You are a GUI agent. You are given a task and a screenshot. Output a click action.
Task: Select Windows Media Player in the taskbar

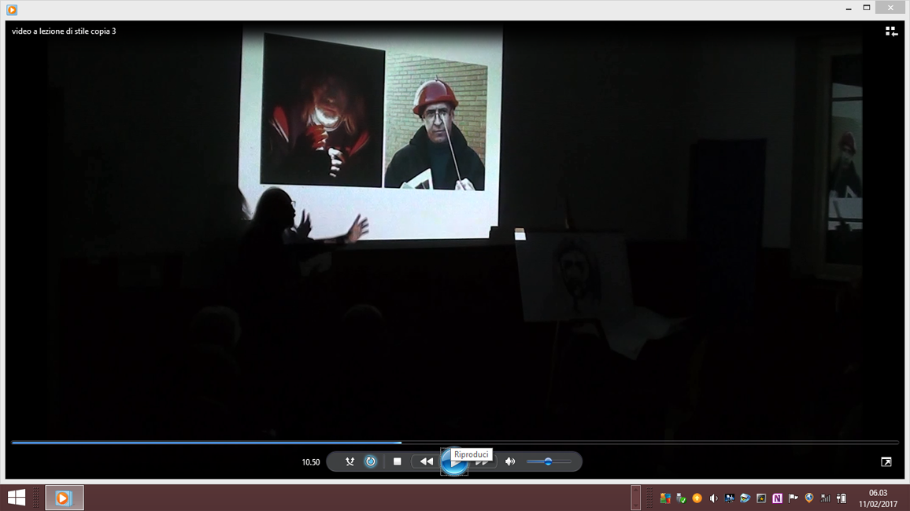(65, 498)
